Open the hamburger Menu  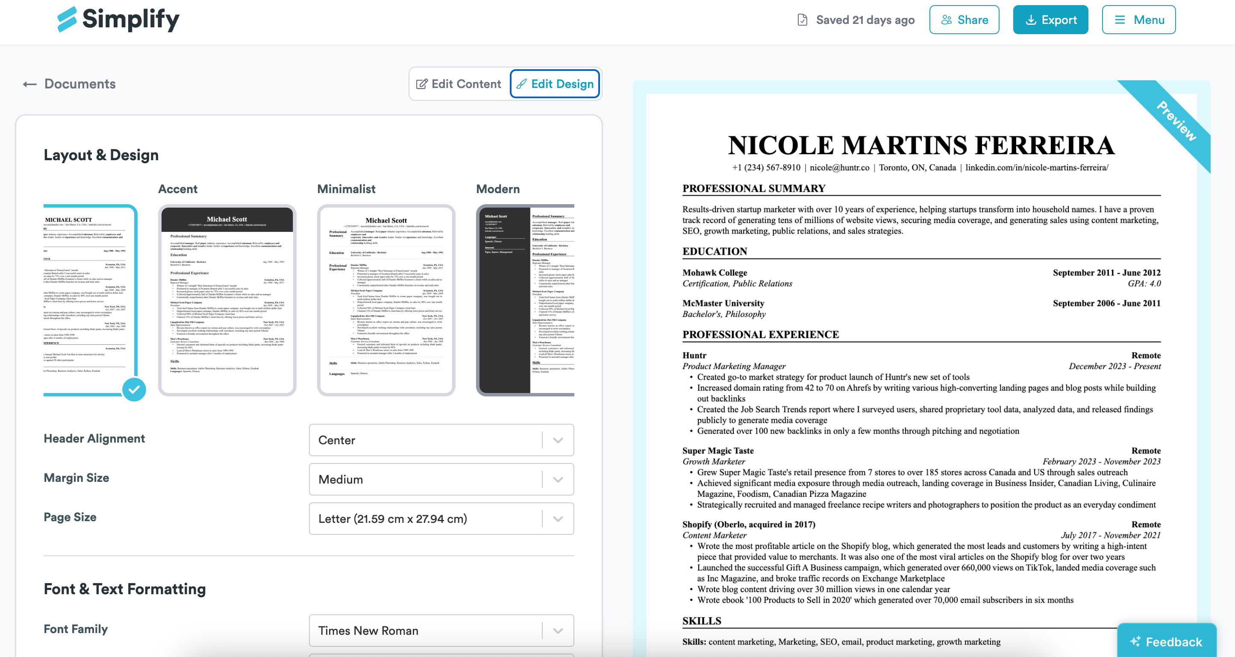[1138, 20]
